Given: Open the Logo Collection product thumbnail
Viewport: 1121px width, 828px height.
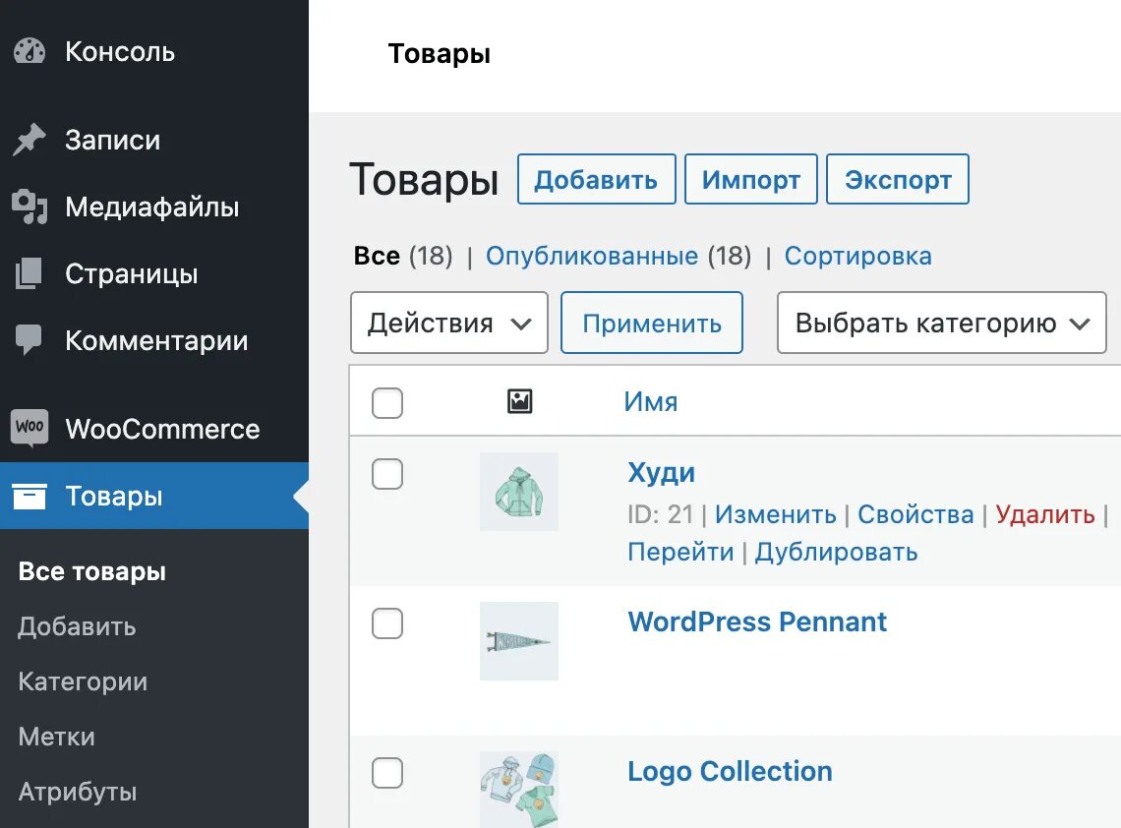Looking at the screenshot, I should click(x=518, y=789).
